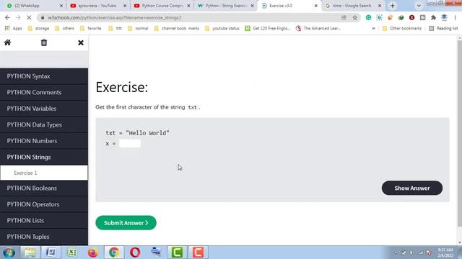Open the PYTHON Numbers section
Viewport: 462px width, 259px height.
pyautogui.click(x=44, y=141)
